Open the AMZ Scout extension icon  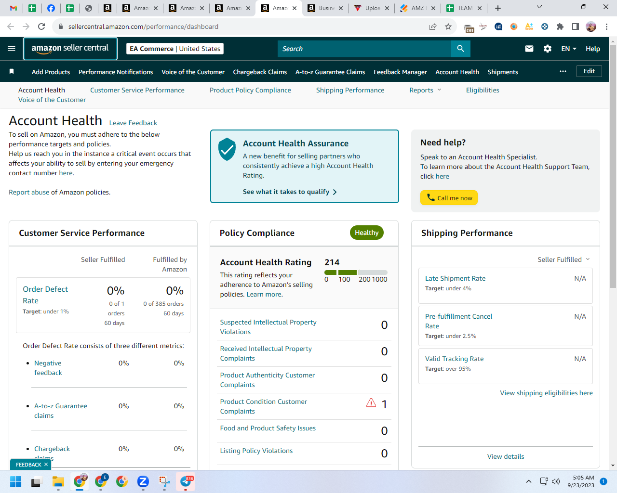coord(529,26)
